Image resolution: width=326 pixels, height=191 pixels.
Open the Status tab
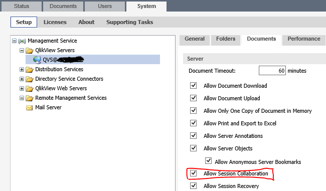tap(22, 6)
